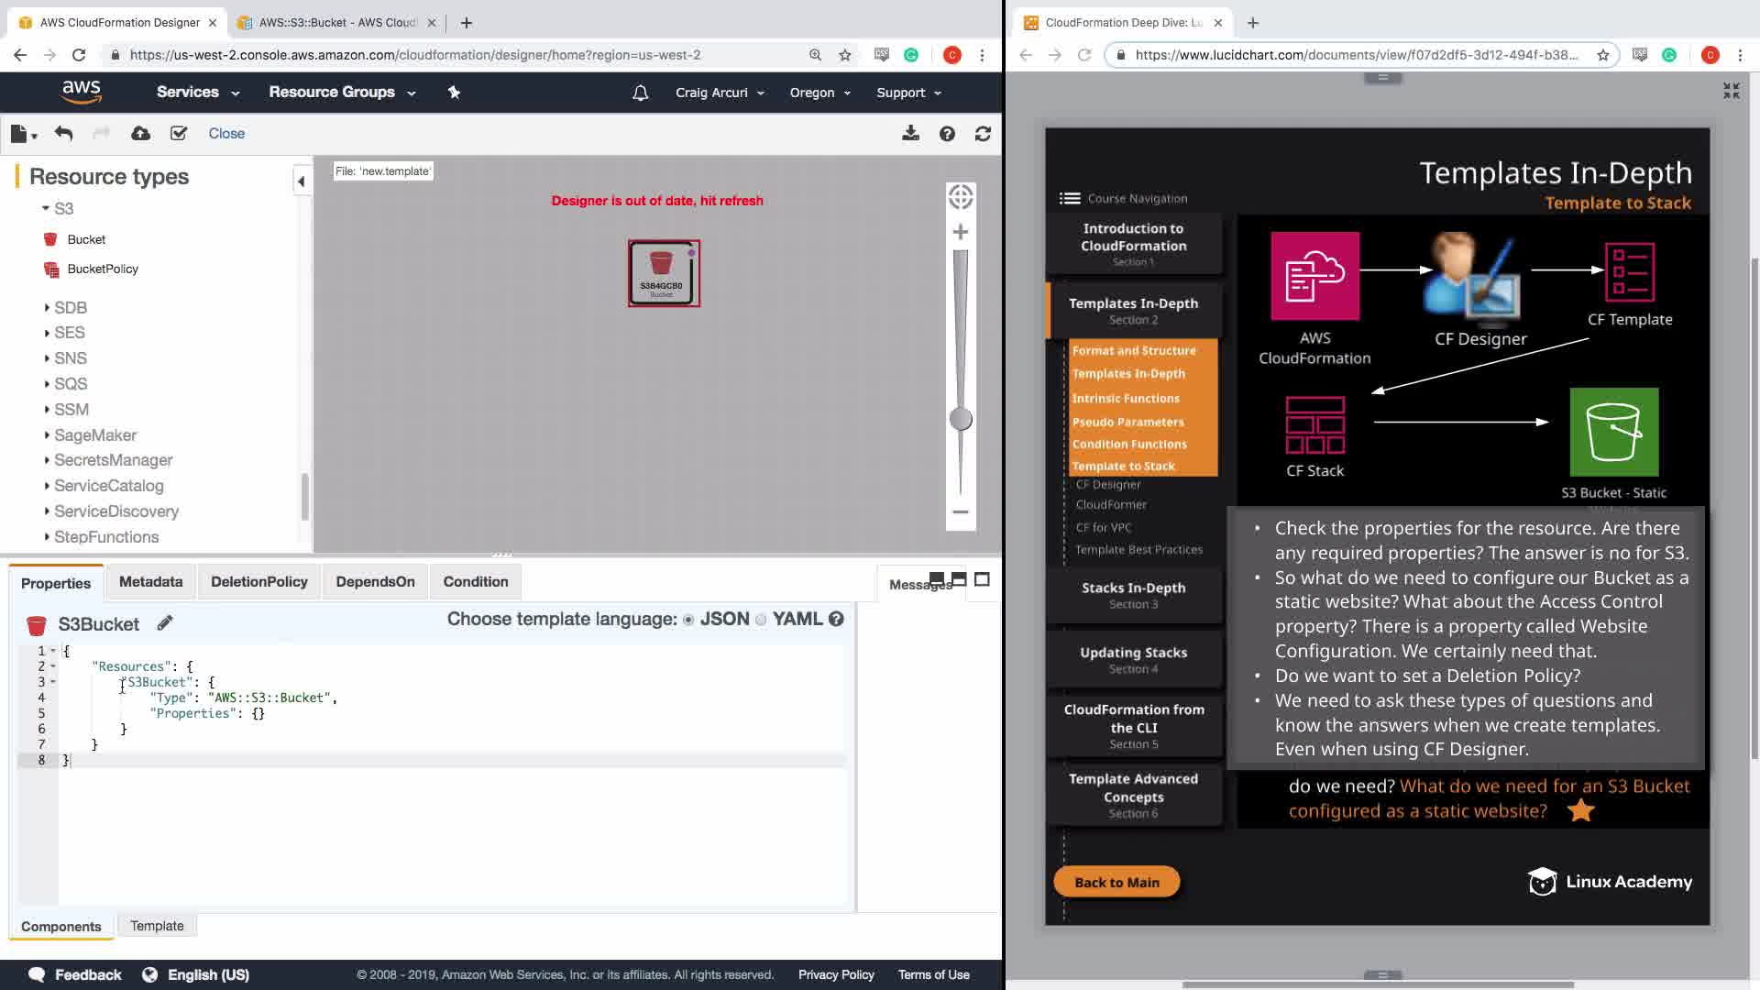Screen dimensions: 1760x990
Task: Select JSON template language radio button
Action: point(688,620)
